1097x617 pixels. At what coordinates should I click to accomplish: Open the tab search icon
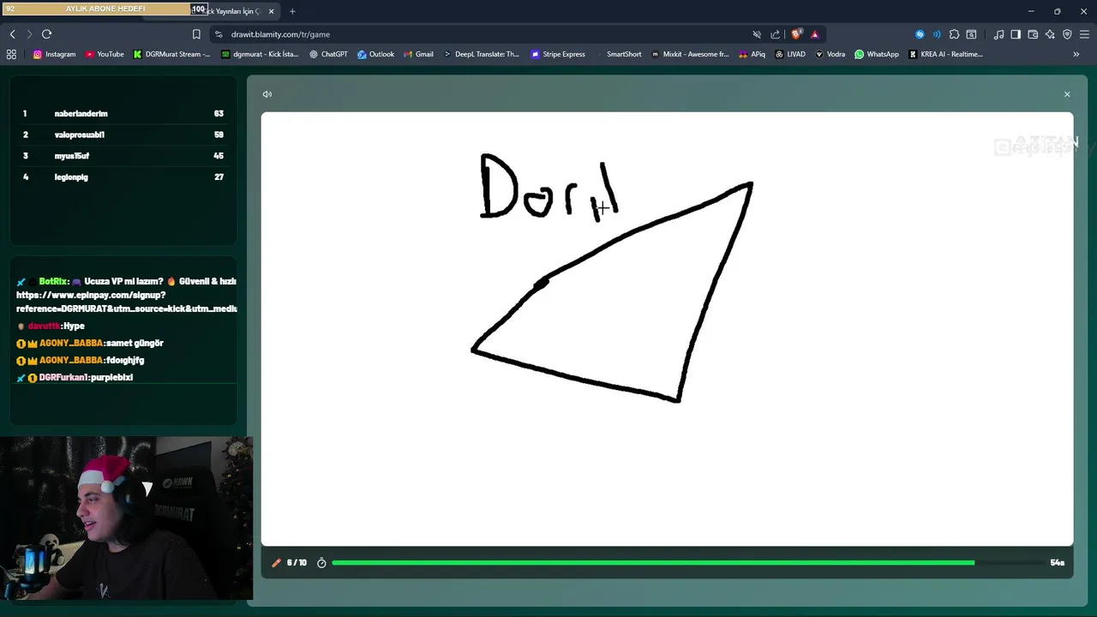click(971, 34)
